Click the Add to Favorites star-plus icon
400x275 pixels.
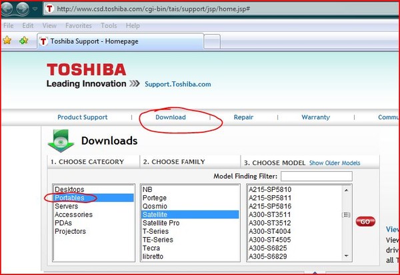click(24, 40)
